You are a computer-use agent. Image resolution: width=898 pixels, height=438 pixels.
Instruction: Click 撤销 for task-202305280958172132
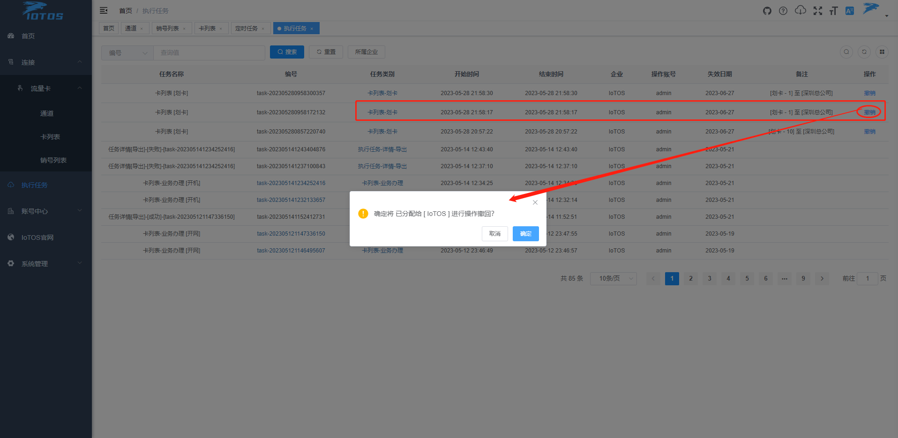point(870,112)
